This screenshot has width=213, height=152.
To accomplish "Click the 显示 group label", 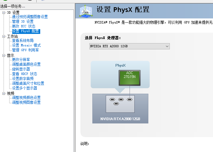I will click(11, 55).
